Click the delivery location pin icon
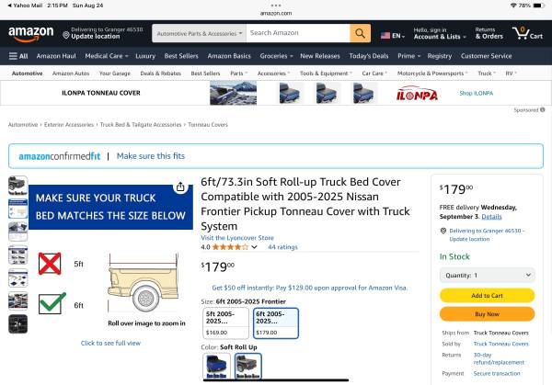Image resolution: width=552 pixels, height=385 pixels. pyautogui.click(x=66, y=34)
